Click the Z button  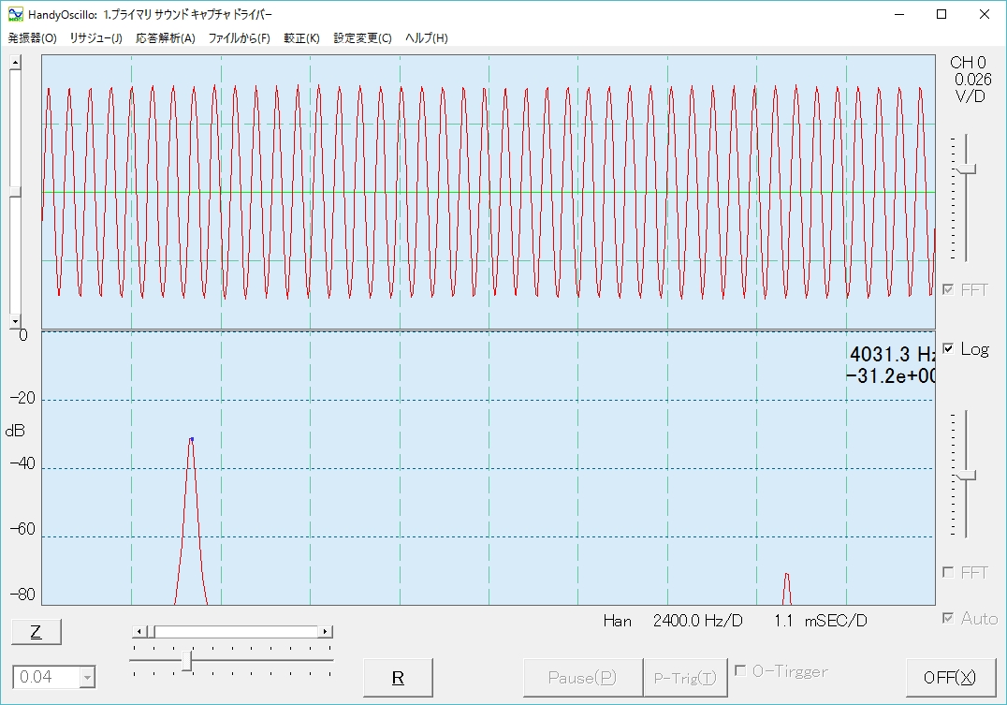[x=36, y=632]
